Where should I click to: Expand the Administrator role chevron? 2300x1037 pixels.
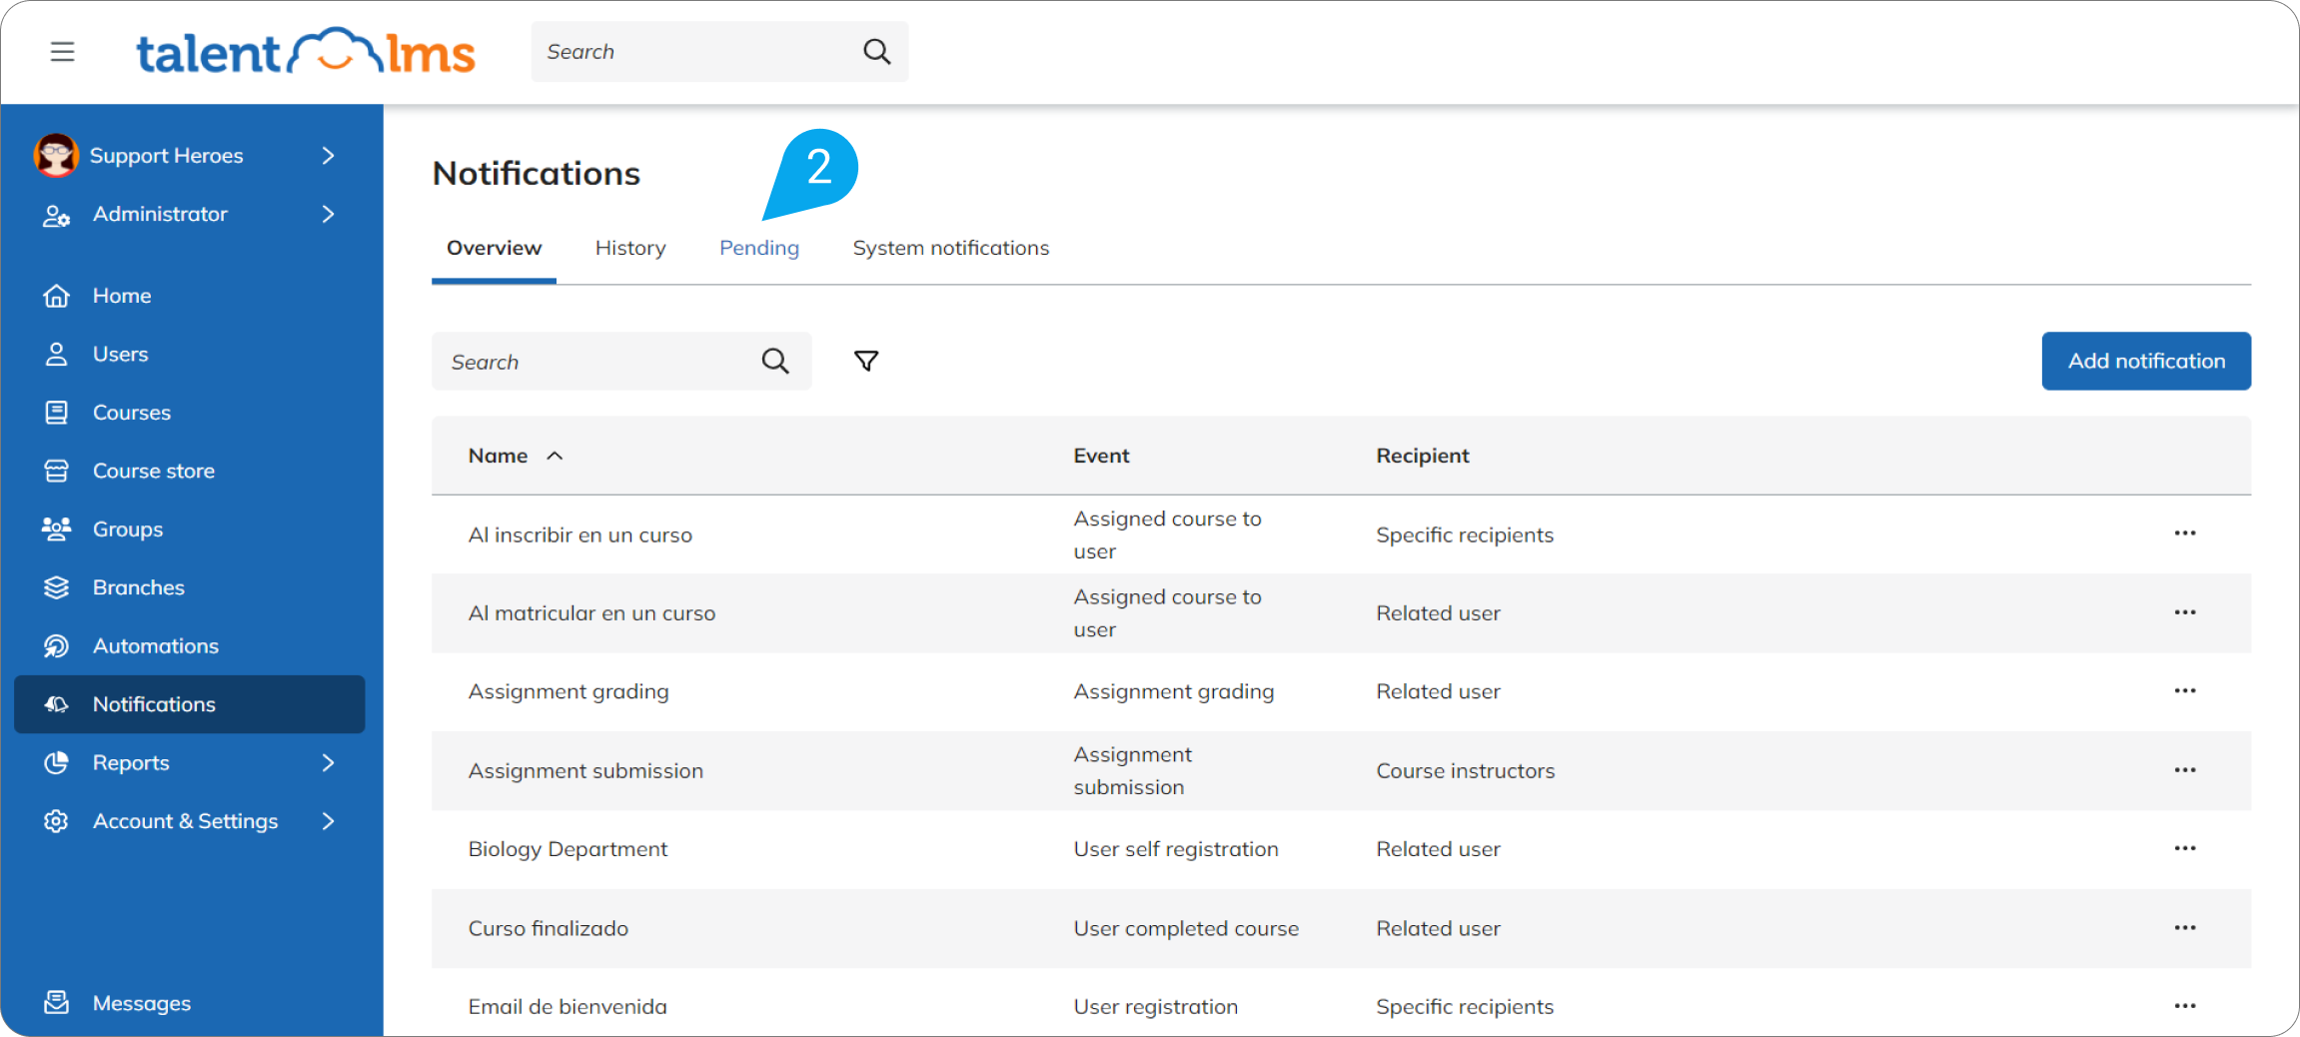[328, 214]
